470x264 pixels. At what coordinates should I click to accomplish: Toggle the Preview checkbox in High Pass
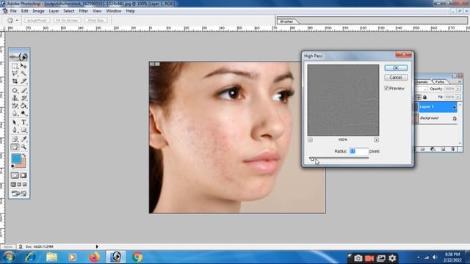point(386,88)
